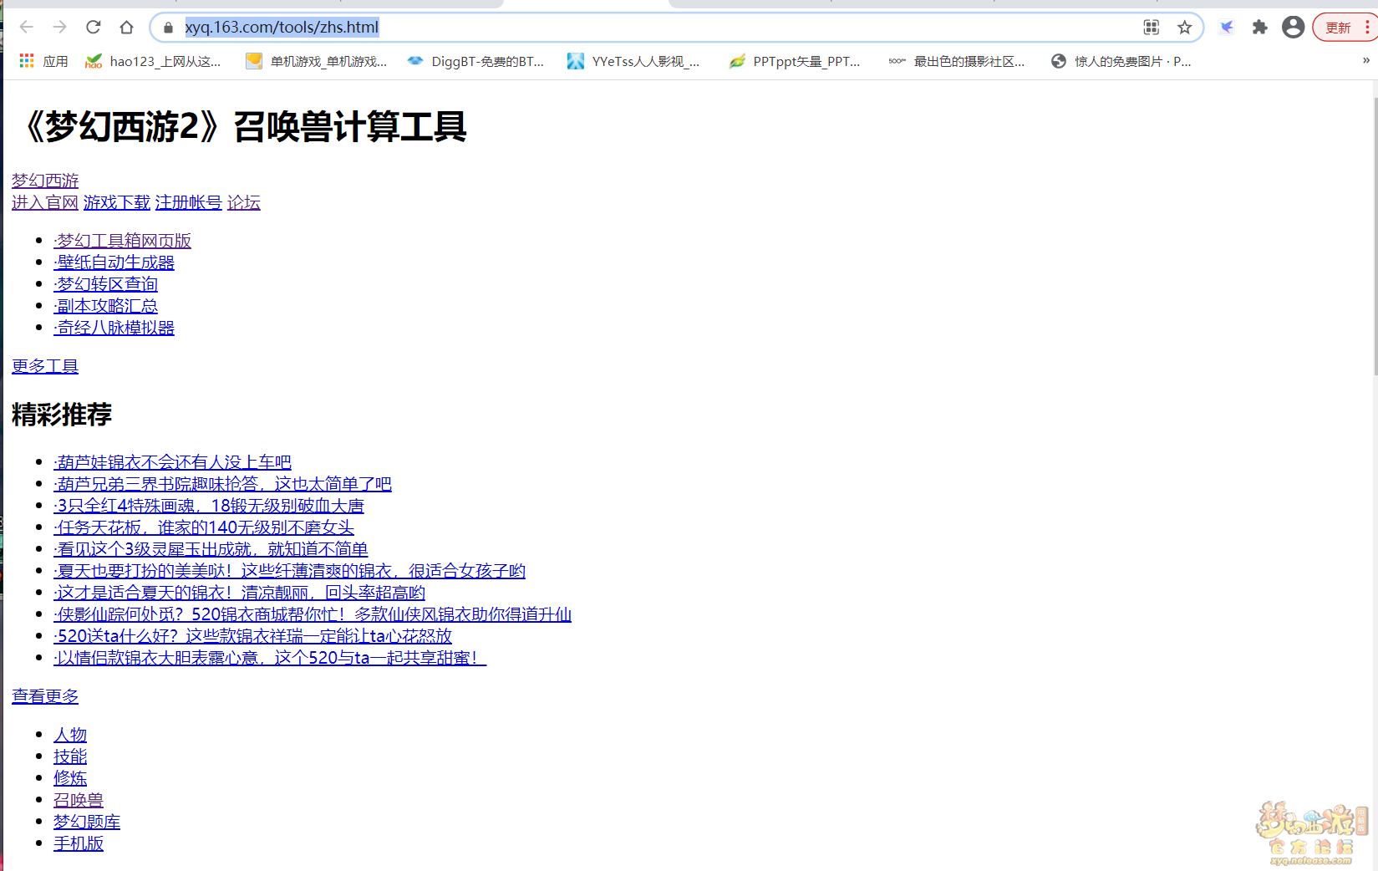Open 520送ta什么好 article

point(252,636)
